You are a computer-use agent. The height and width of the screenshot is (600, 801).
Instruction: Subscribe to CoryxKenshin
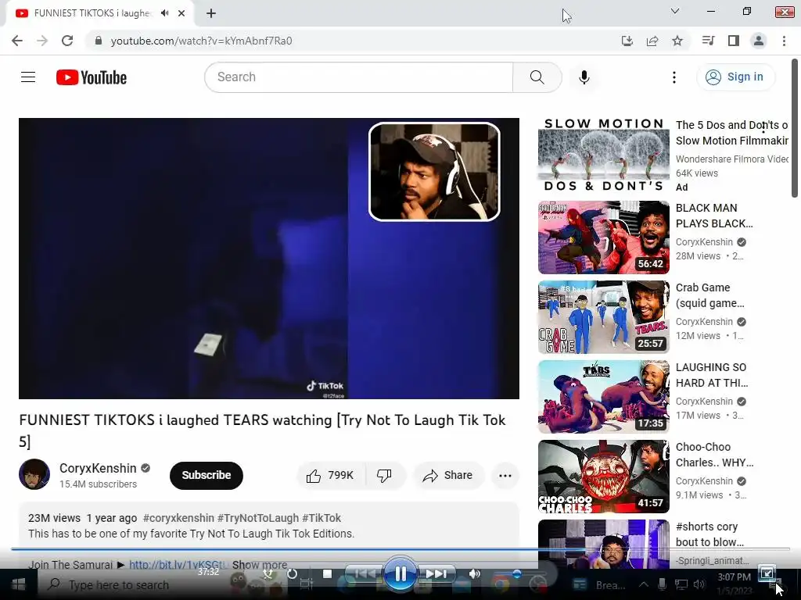coord(207,475)
